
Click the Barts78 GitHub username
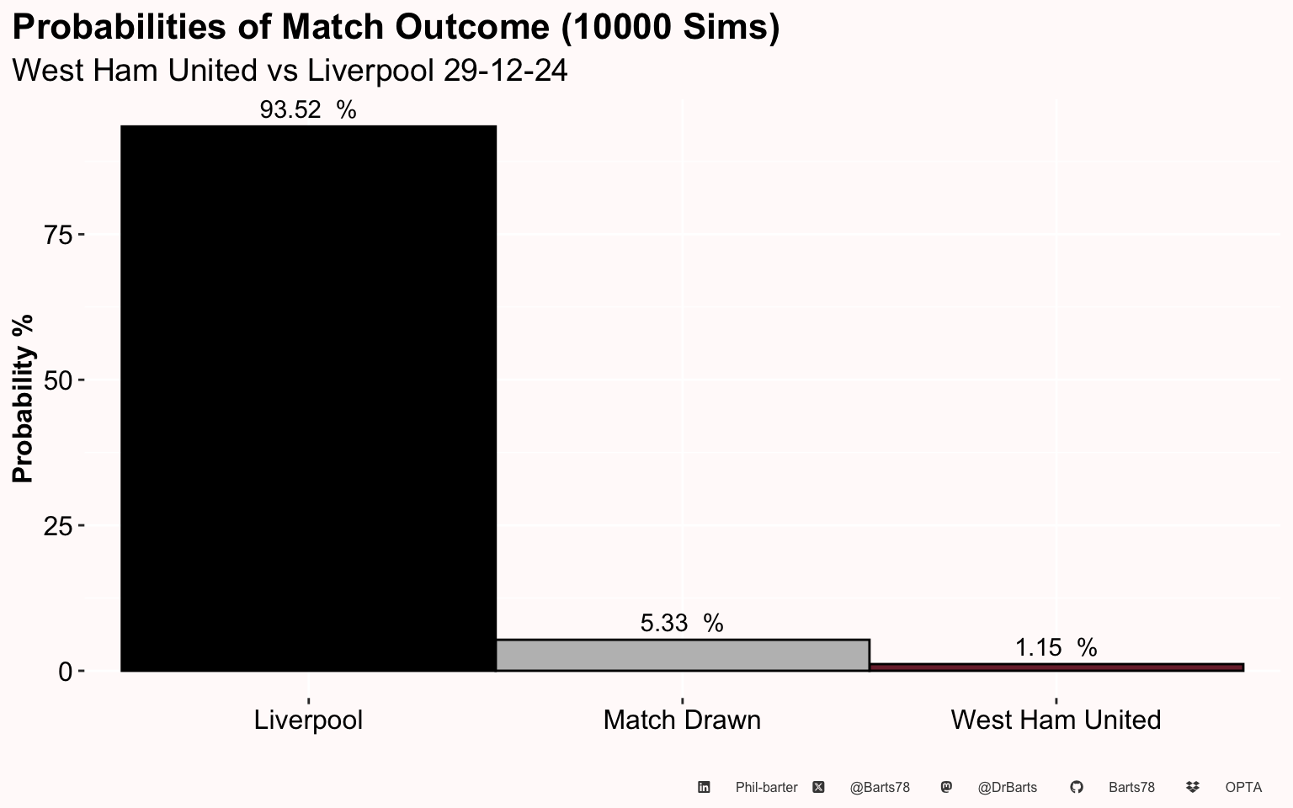tap(1131, 788)
